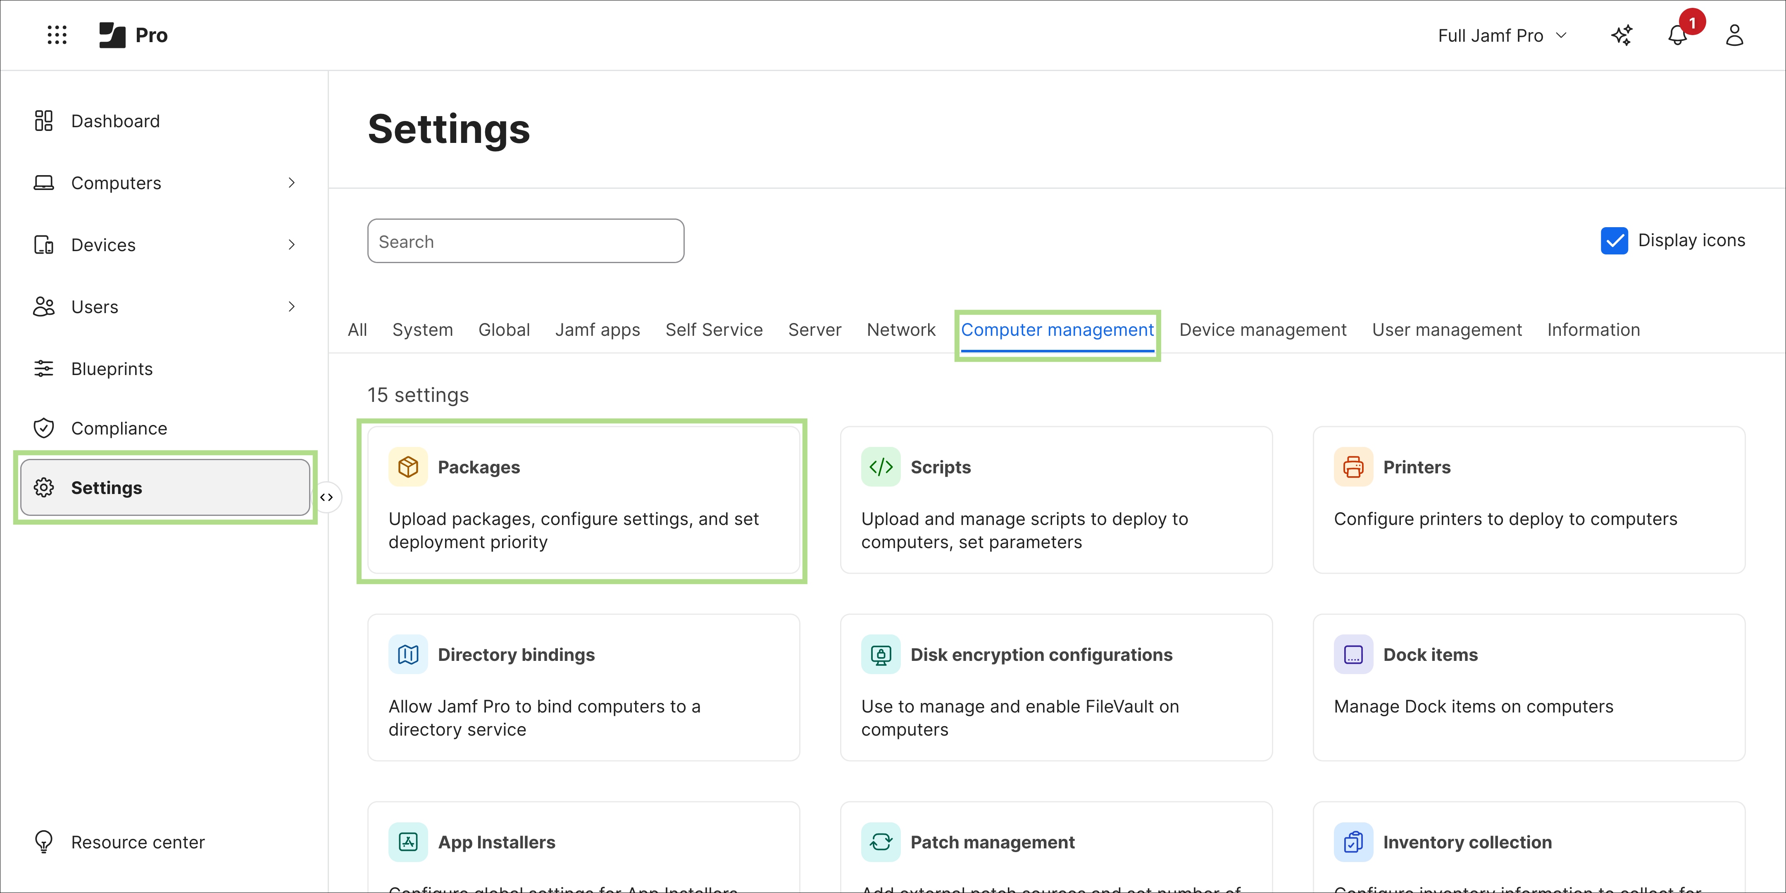This screenshot has height=893, width=1786.
Task: Click the Jamf Pro logo
Action: tap(133, 35)
